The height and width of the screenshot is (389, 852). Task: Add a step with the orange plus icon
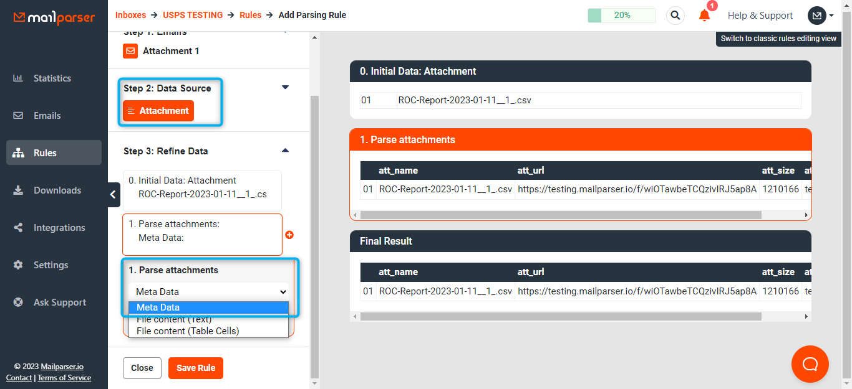pyautogui.click(x=289, y=235)
